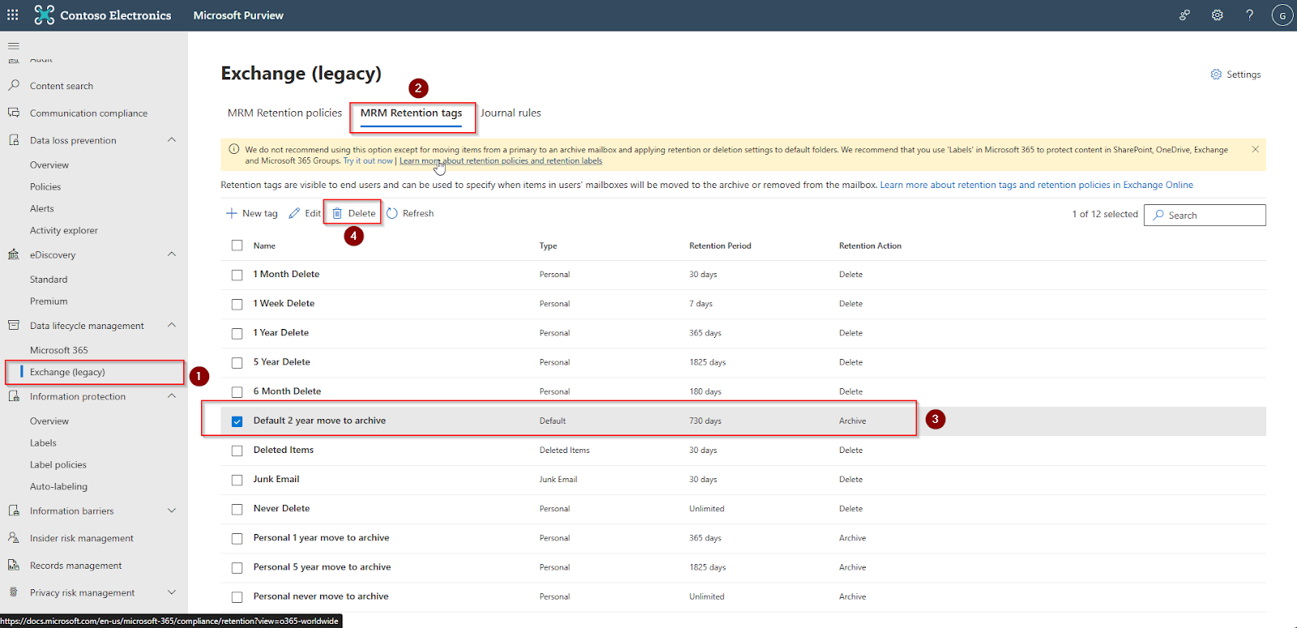Open the community feedback icon in header

tap(1184, 15)
